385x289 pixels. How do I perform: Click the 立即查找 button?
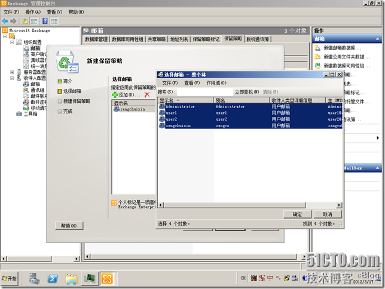pos(247,92)
